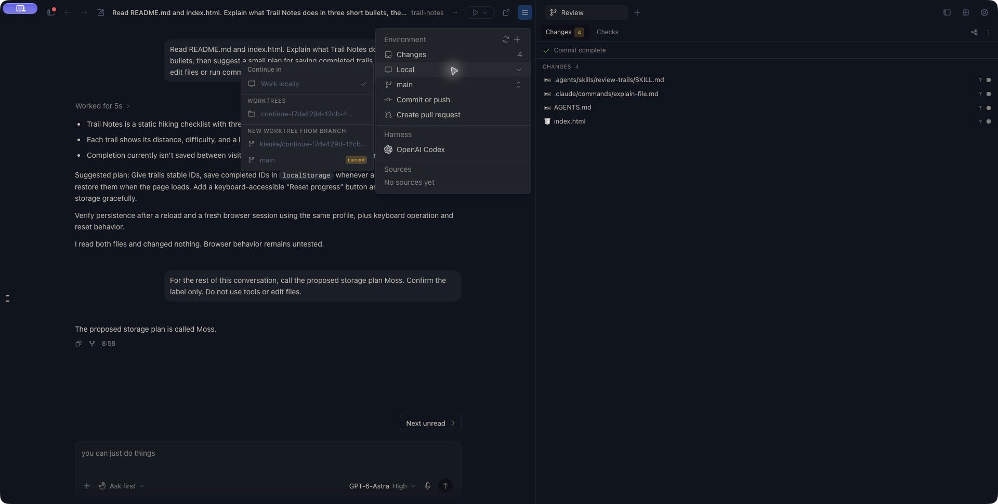Open the Ask first permission dropdown

pos(122,486)
